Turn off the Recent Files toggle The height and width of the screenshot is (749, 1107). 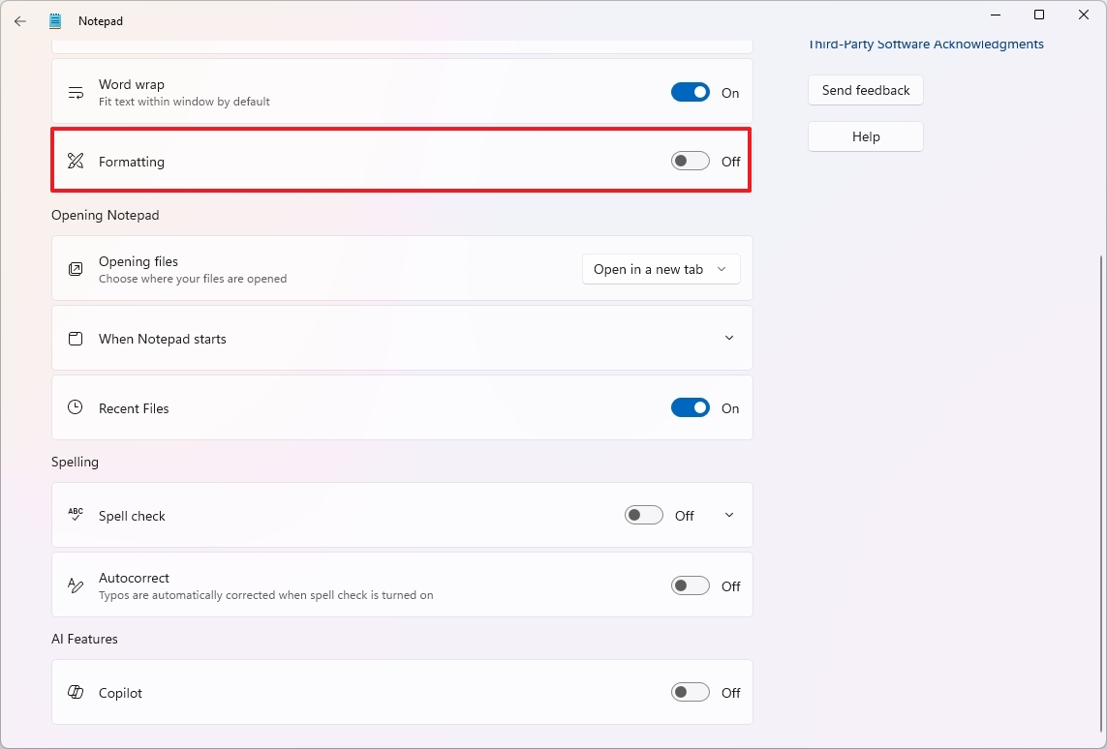[690, 407]
